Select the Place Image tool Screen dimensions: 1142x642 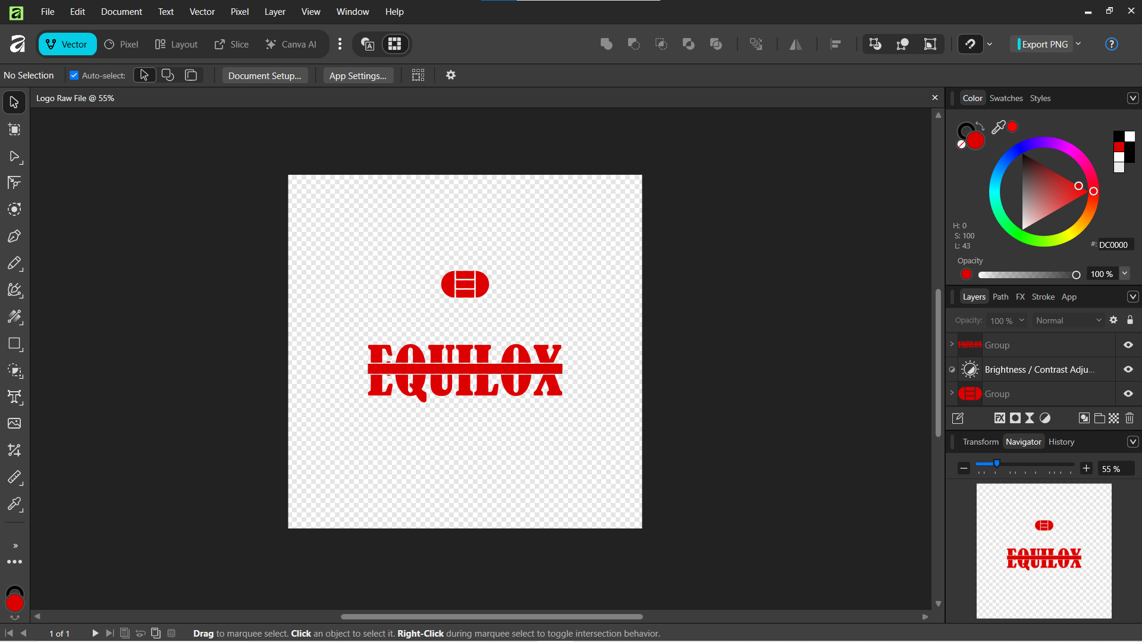coord(14,423)
